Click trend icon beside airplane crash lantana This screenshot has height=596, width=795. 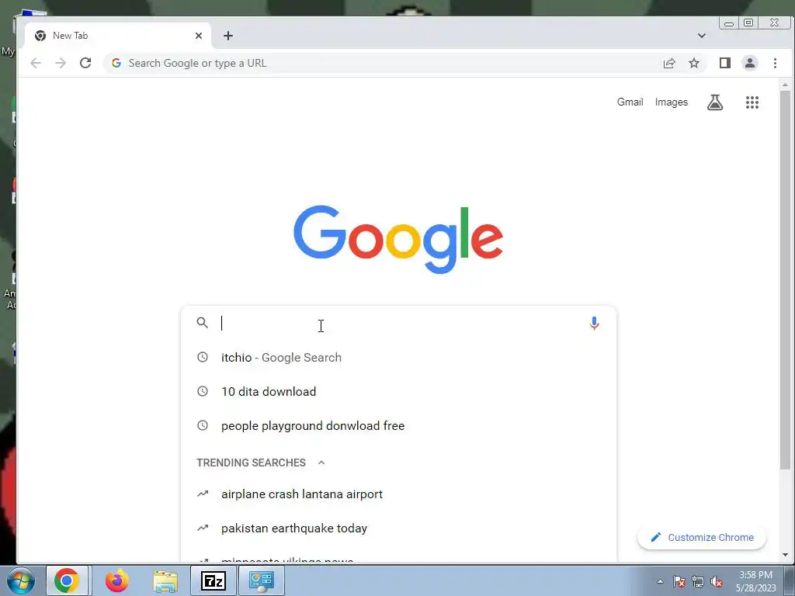click(203, 494)
